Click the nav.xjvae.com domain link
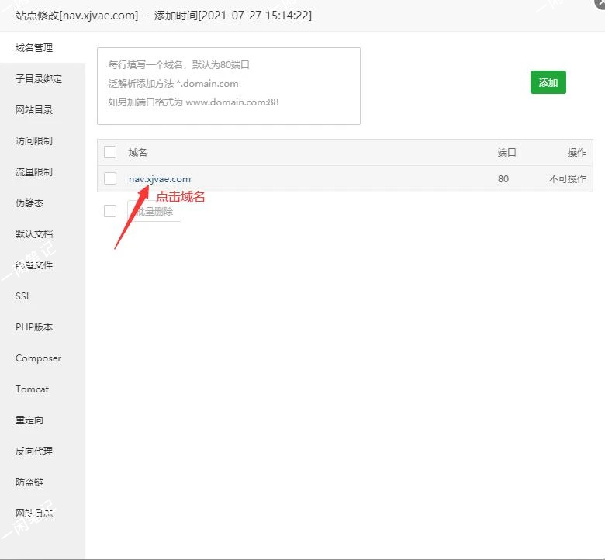 point(160,179)
